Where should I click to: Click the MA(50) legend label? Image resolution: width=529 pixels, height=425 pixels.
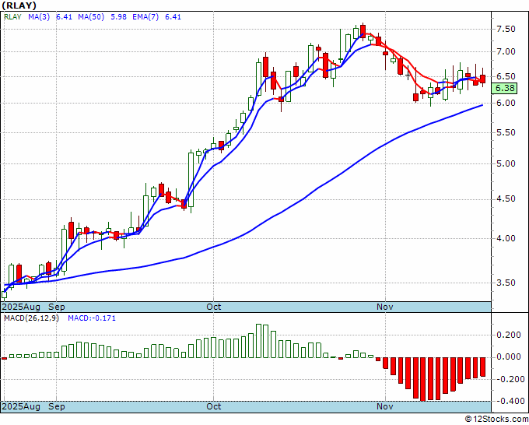click(91, 16)
